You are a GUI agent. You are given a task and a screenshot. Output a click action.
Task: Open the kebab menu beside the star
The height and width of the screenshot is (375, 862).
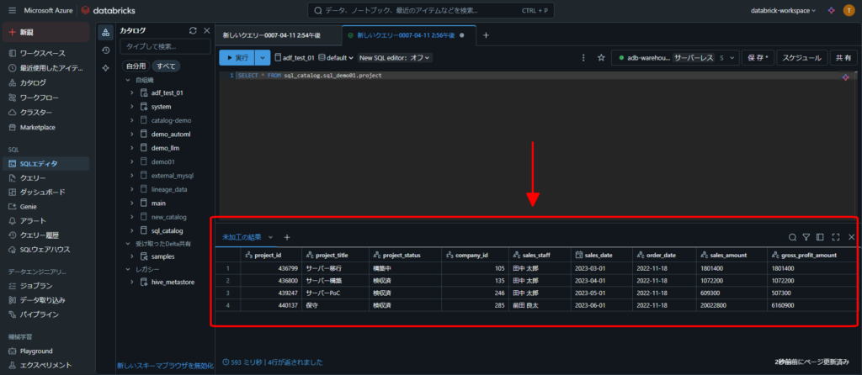coord(583,58)
